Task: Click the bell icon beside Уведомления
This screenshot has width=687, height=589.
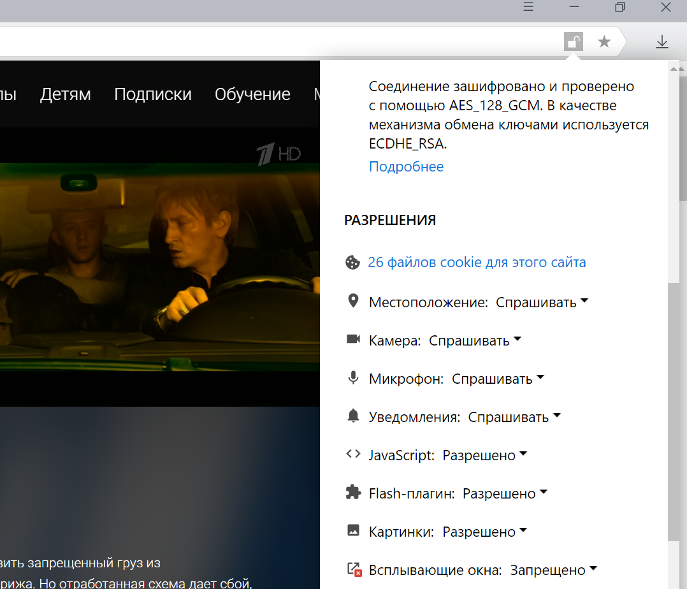Action: [x=353, y=416]
